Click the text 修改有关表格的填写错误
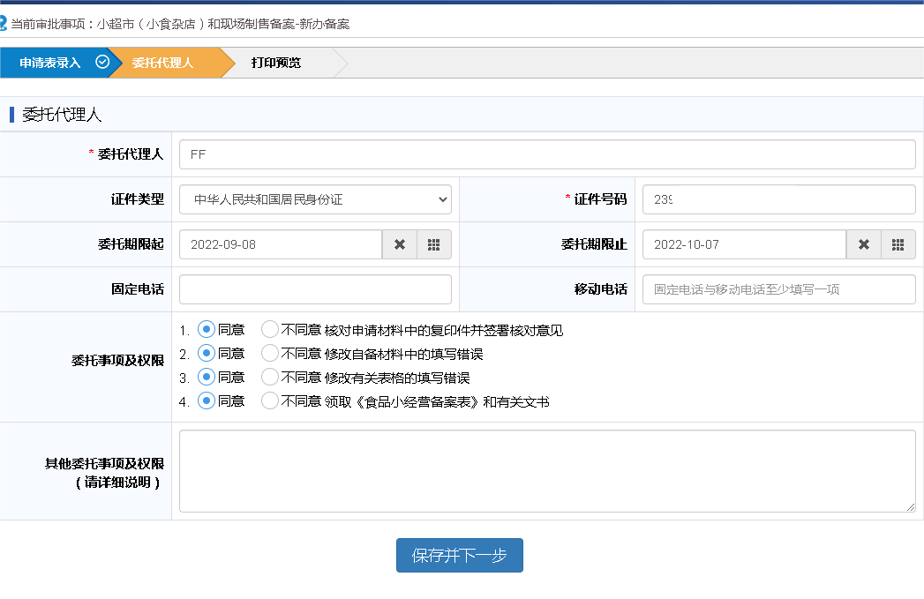The width and height of the screenshot is (924, 599). coord(397,378)
